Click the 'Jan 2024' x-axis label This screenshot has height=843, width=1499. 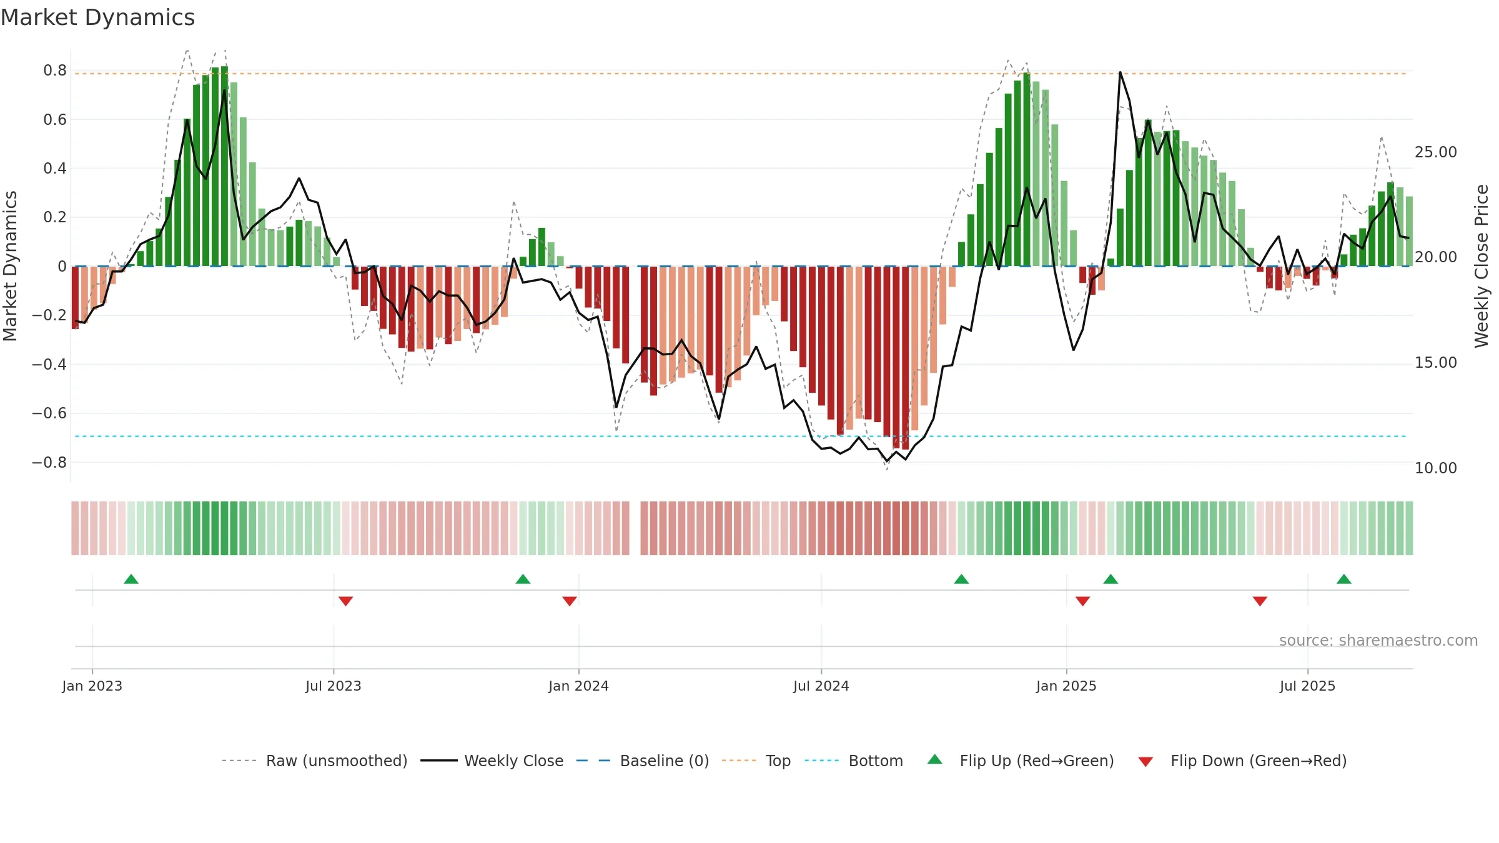pyautogui.click(x=579, y=686)
